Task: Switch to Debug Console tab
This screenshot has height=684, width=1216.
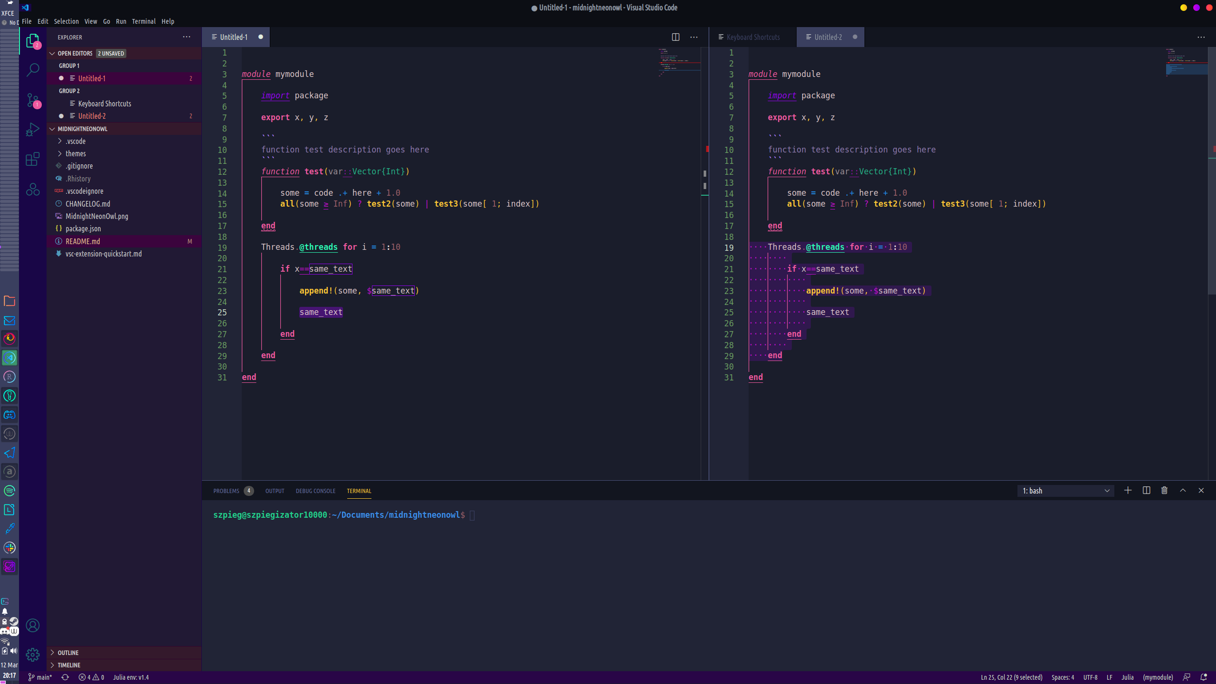Action: [x=315, y=491]
